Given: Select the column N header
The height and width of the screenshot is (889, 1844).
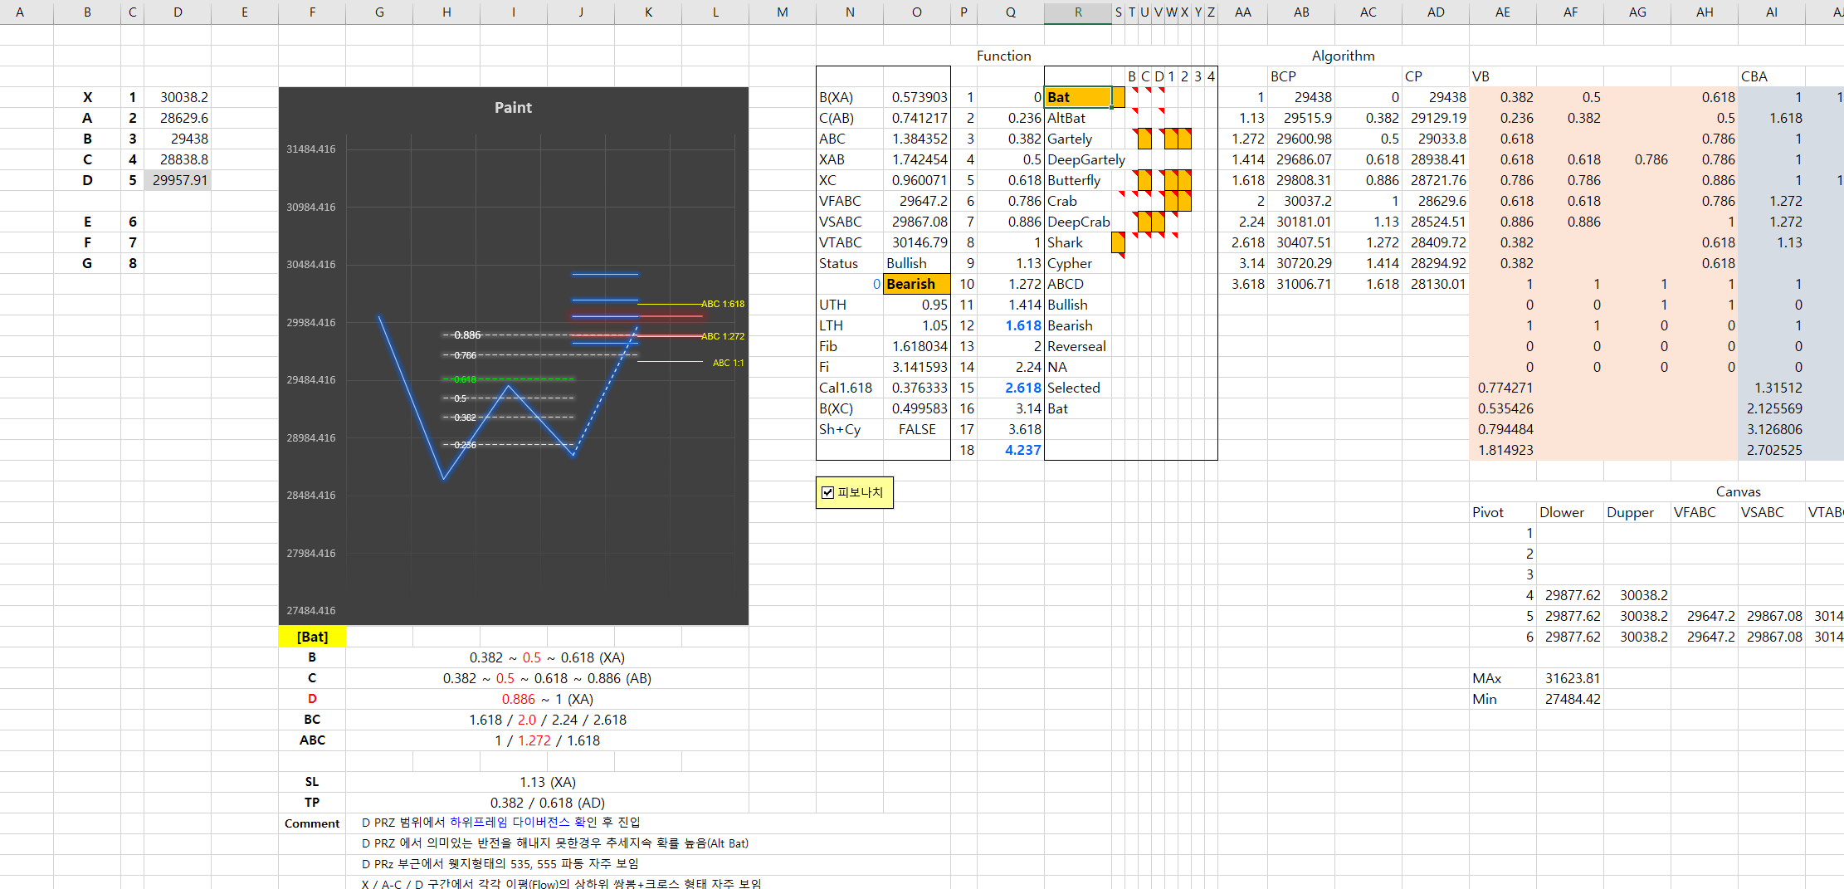Looking at the screenshot, I should click(x=850, y=12).
